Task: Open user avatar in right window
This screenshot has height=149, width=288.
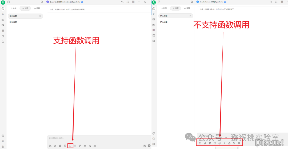Action: click(154, 3)
